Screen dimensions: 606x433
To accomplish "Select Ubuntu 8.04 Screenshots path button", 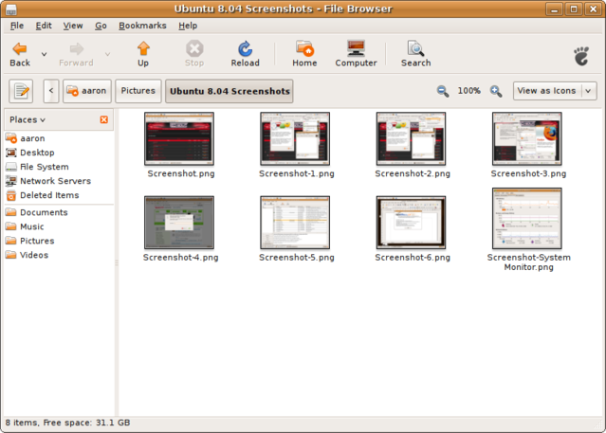I will click(x=230, y=91).
